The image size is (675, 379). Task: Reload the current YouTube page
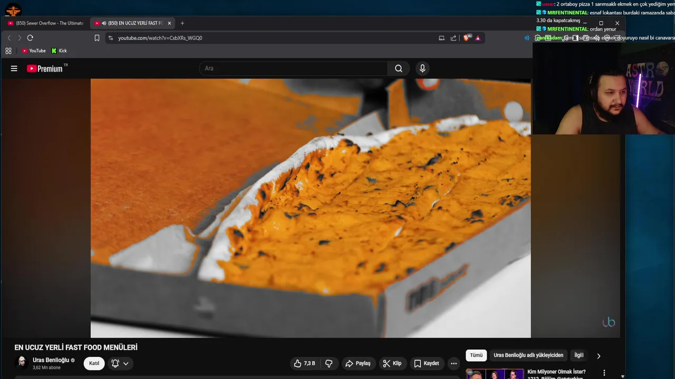tap(30, 38)
